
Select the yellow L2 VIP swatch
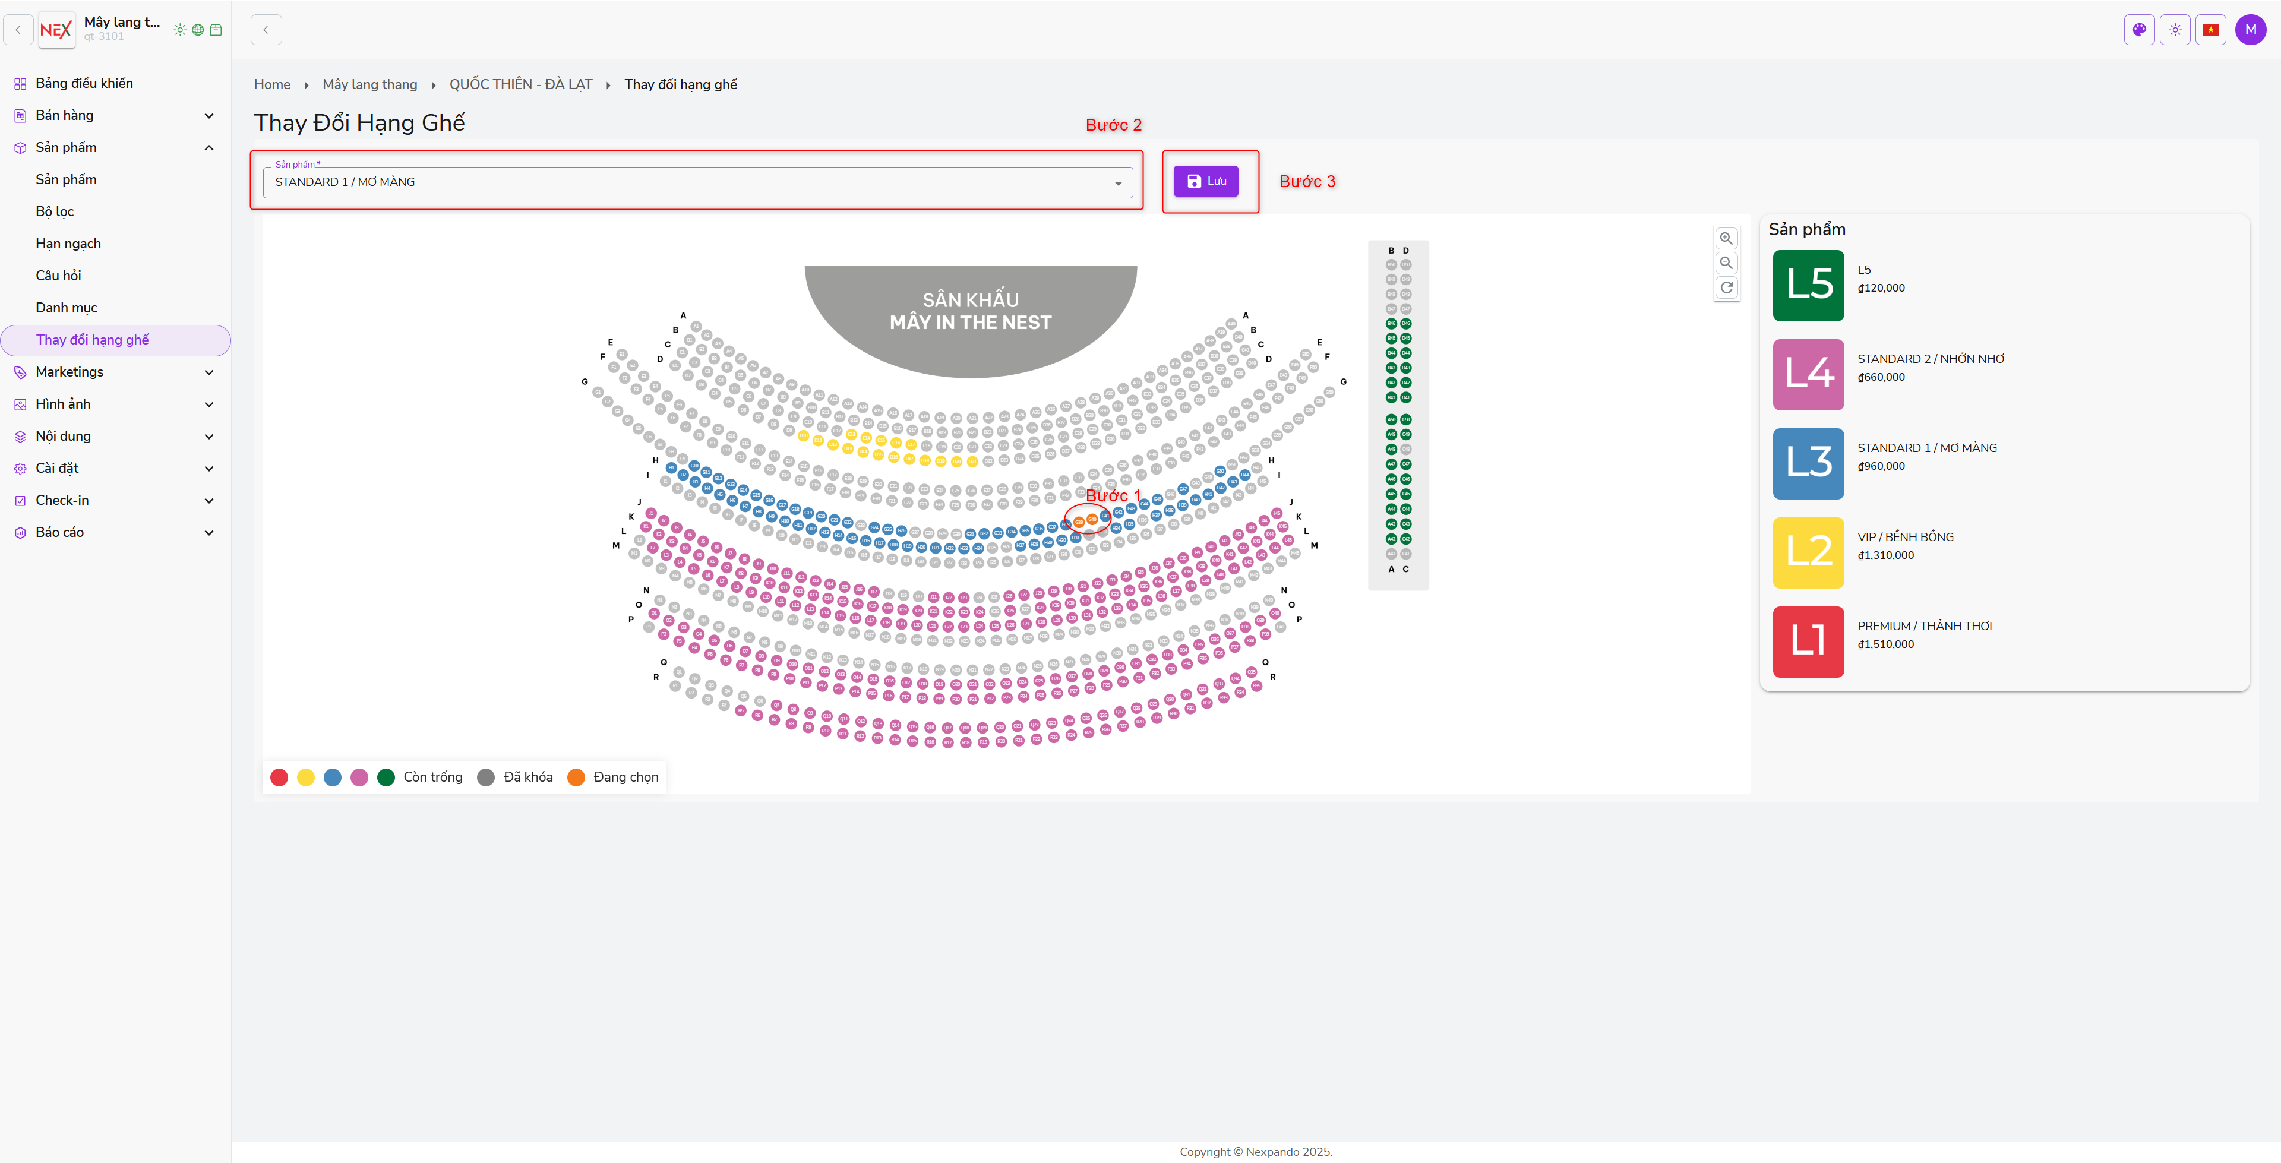(1808, 553)
